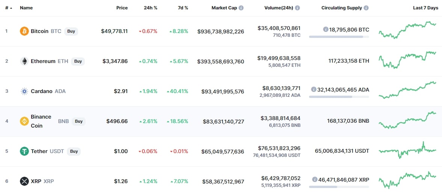Click Bitcoin volume $35,408,570,861
Screen dimensions: 442x194
click(279, 28)
